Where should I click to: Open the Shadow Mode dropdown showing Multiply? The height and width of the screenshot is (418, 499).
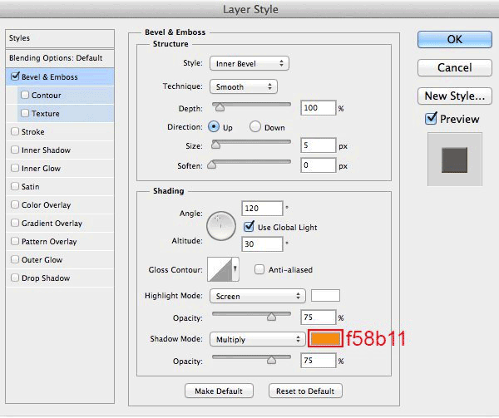click(x=258, y=340)
